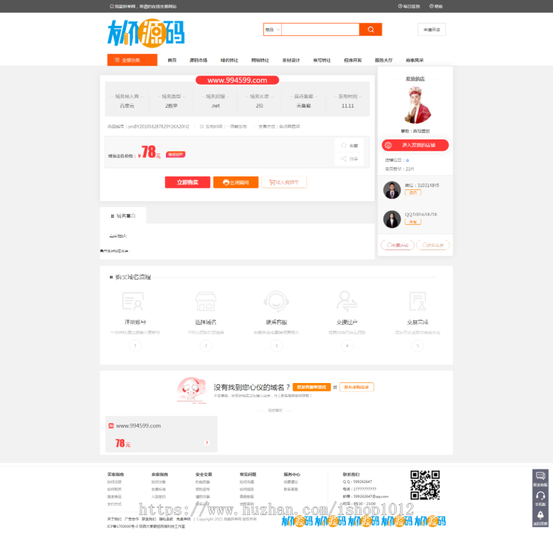Click the orange button beside 没有找到您心仪的域名
This screenshot has width=553, height=533.
[x=312, y=387]
